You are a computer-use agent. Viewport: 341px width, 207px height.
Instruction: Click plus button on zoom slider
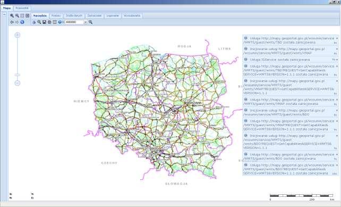[x=18, y=35]
